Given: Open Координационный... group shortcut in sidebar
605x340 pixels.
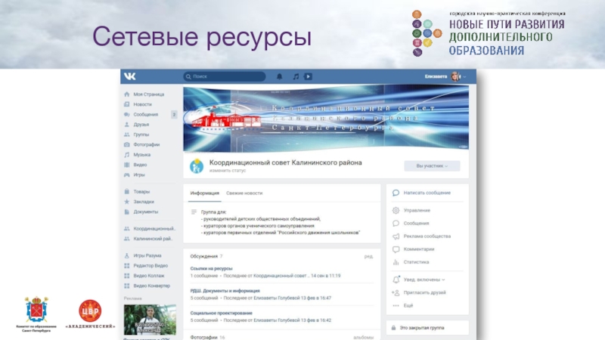Looking at the screenshot, I should click(154, 229).
